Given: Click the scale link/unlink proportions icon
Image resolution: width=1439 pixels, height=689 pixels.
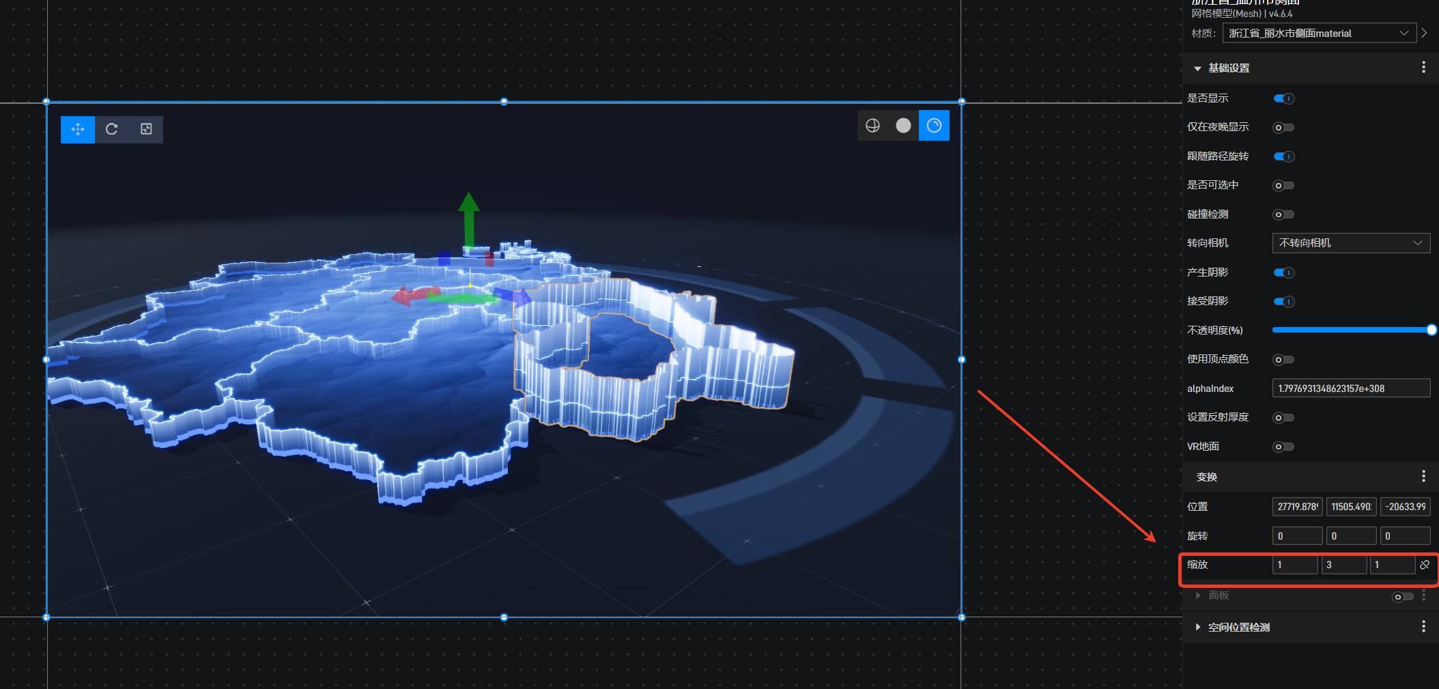Looking at the screenshot, I should (x=1425, y=565).
